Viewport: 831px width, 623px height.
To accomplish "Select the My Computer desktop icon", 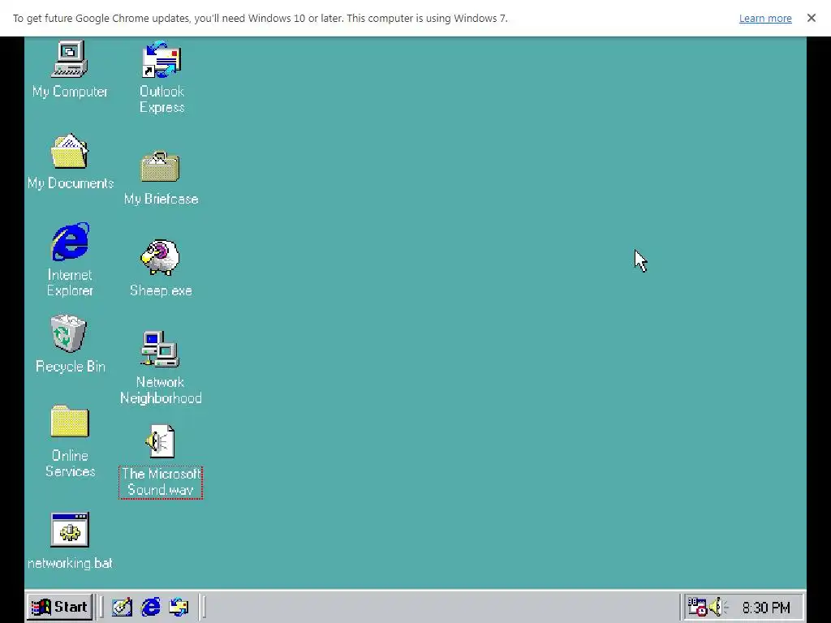I will (70, 58).
